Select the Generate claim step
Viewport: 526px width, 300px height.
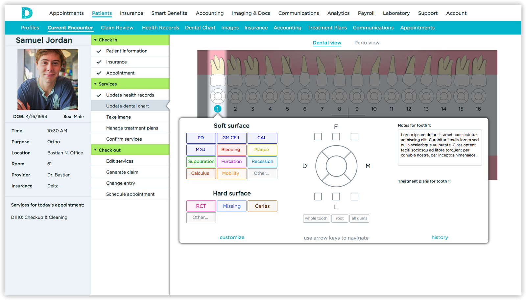coord(130,172)
